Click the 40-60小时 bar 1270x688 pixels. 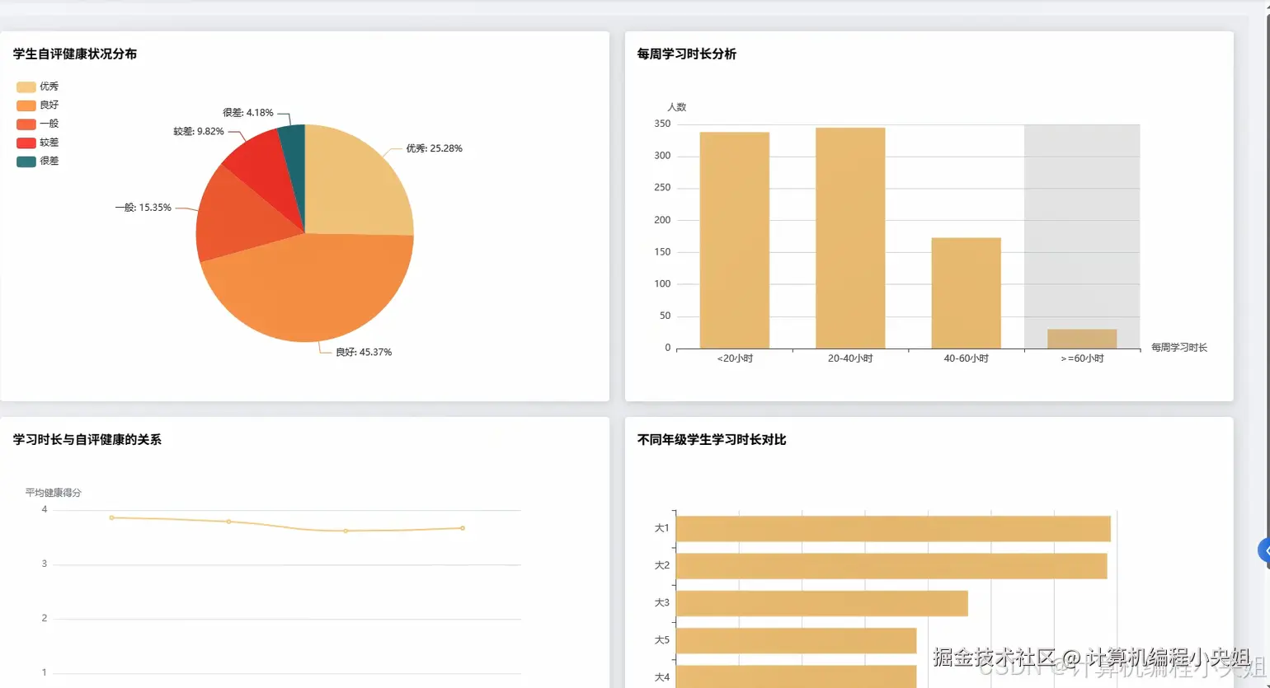(967, 293)
